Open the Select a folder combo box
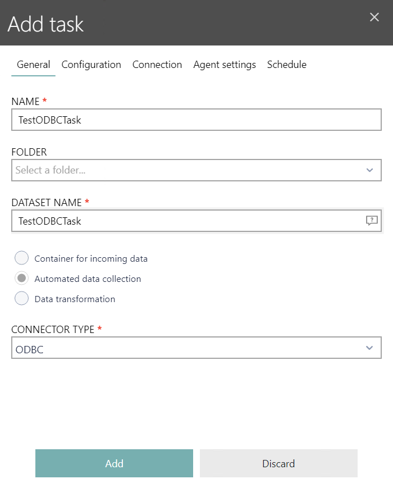Viewport: 393px width, 488px height. coord(185,170)
